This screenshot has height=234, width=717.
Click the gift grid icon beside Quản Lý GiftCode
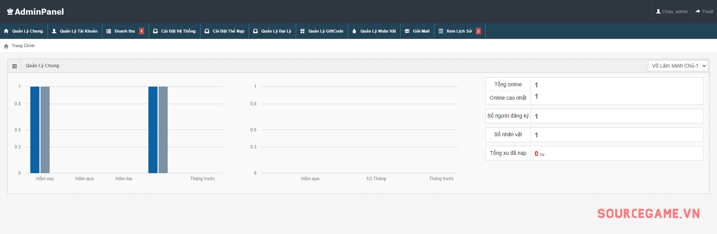click(302, 31)
